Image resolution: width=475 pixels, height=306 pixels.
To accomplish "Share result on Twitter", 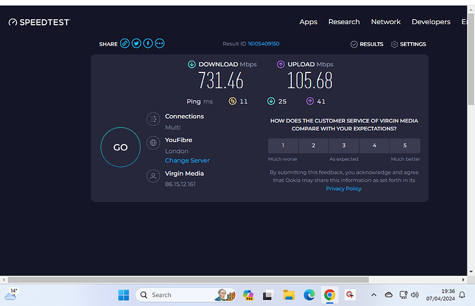I will pyautogui.click(x=136, y=43).
